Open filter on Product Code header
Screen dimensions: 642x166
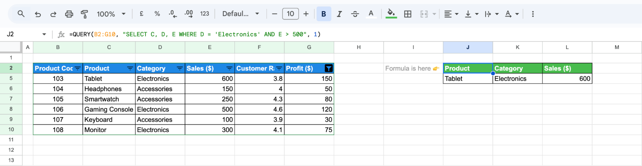[x=78, y=68]
